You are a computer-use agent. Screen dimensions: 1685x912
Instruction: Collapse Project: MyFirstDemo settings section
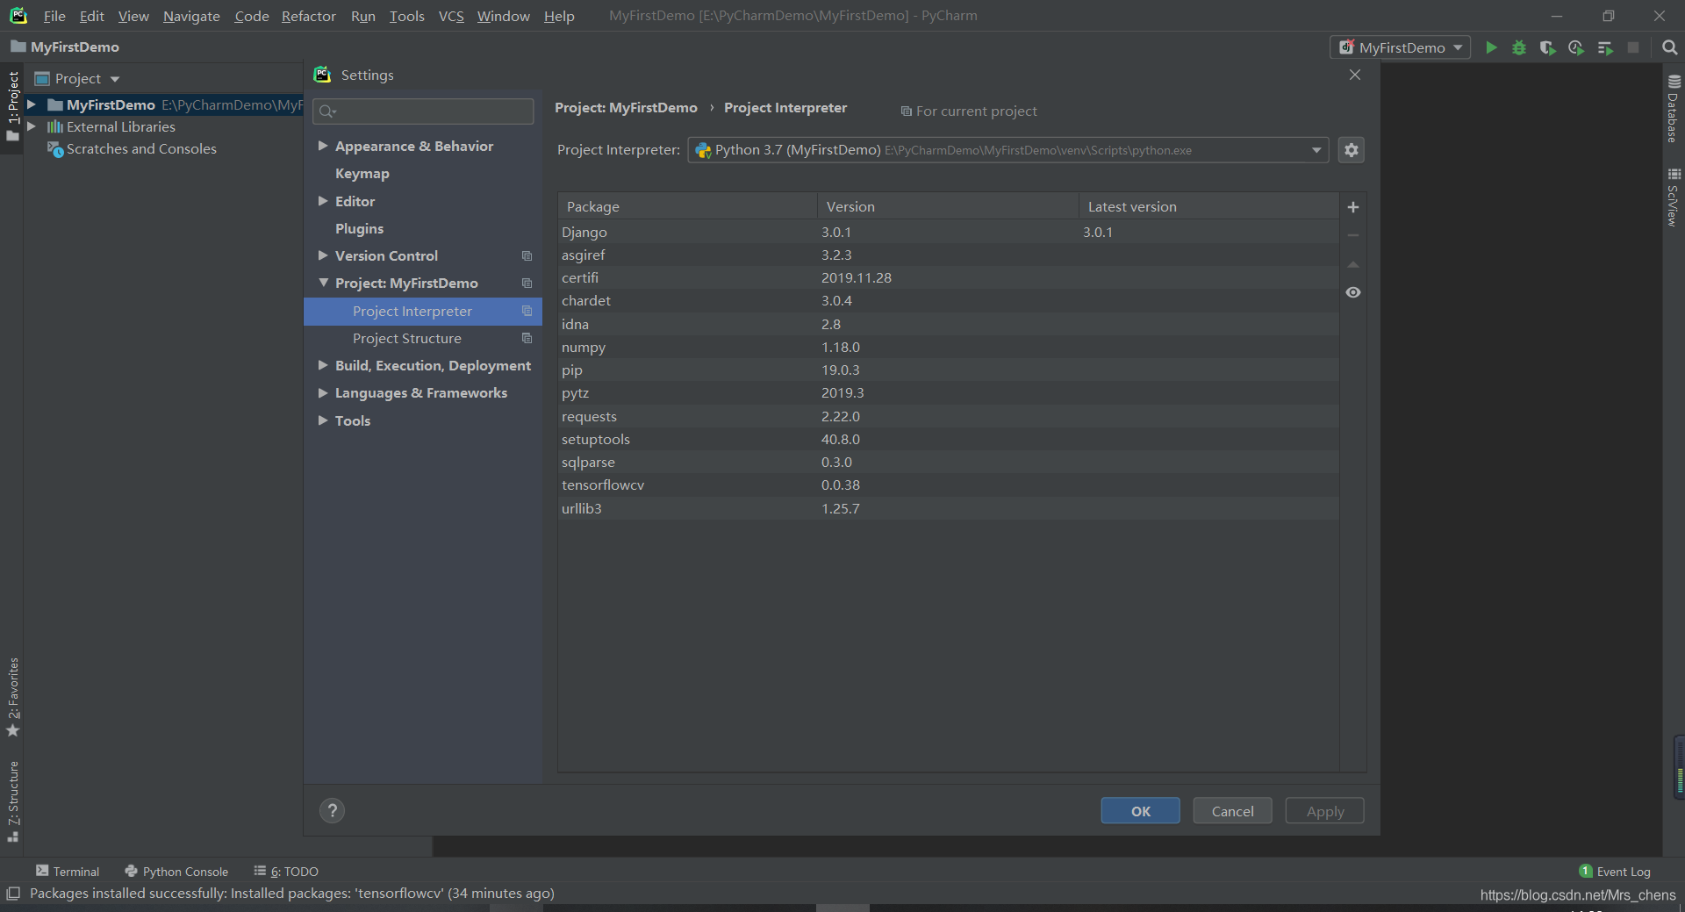323,283
